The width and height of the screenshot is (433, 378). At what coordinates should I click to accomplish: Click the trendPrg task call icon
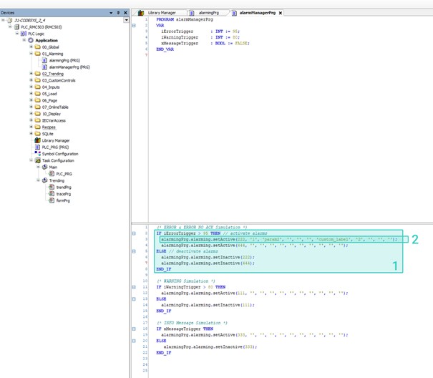pos(52,187)
